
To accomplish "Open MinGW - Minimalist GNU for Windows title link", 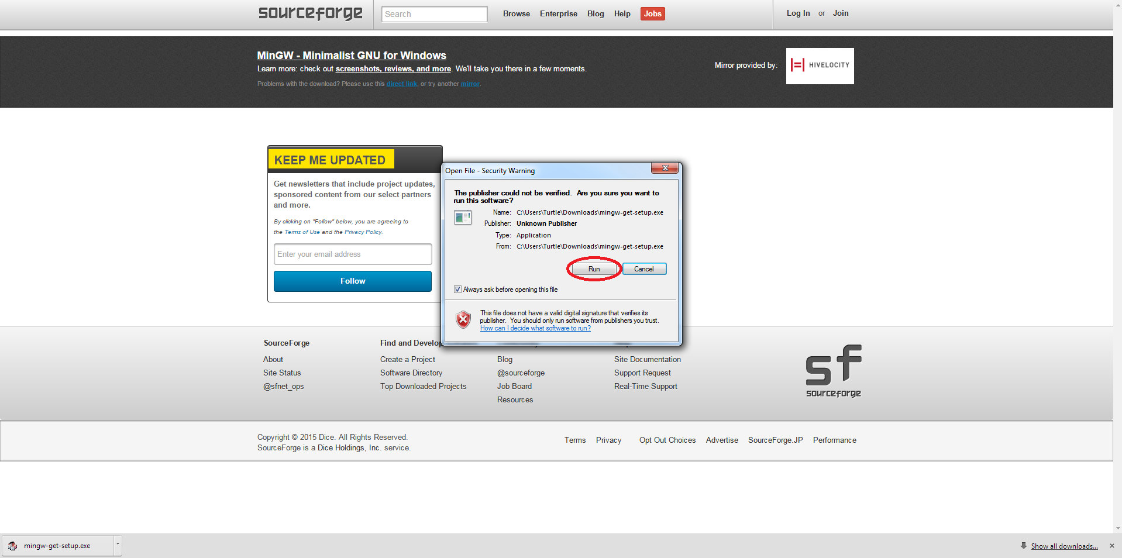I will pos(352,56).
